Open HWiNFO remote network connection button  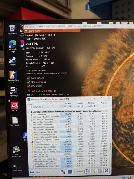click(x=63, y=172)
